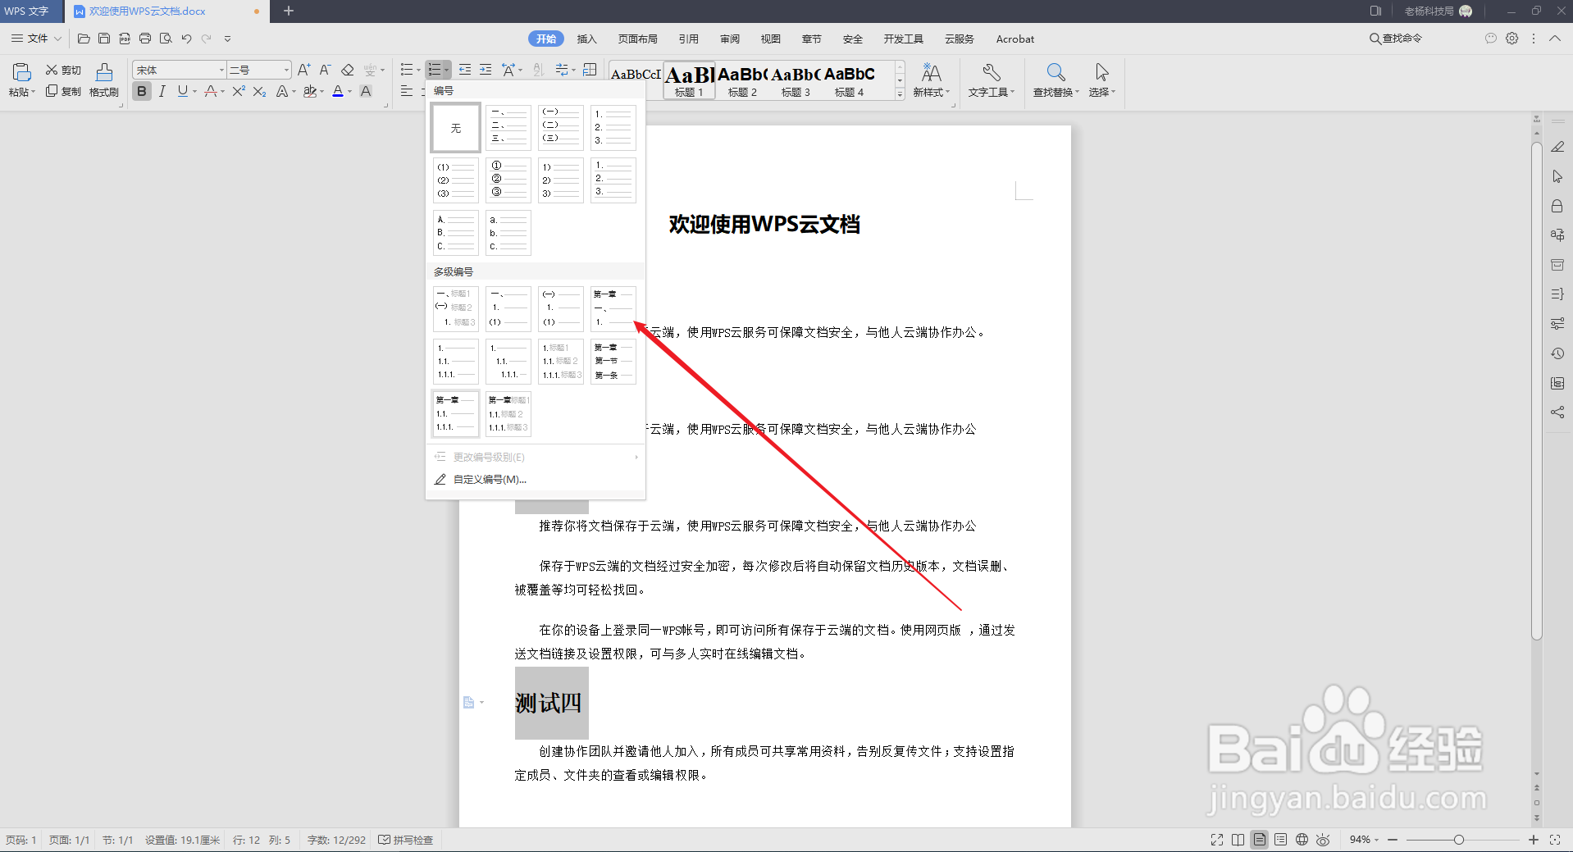
Task: Open the Select (选择) tool
Action: click(x=1102, y=80)
